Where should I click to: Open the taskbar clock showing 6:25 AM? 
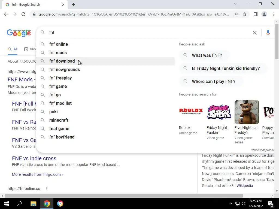256,204
